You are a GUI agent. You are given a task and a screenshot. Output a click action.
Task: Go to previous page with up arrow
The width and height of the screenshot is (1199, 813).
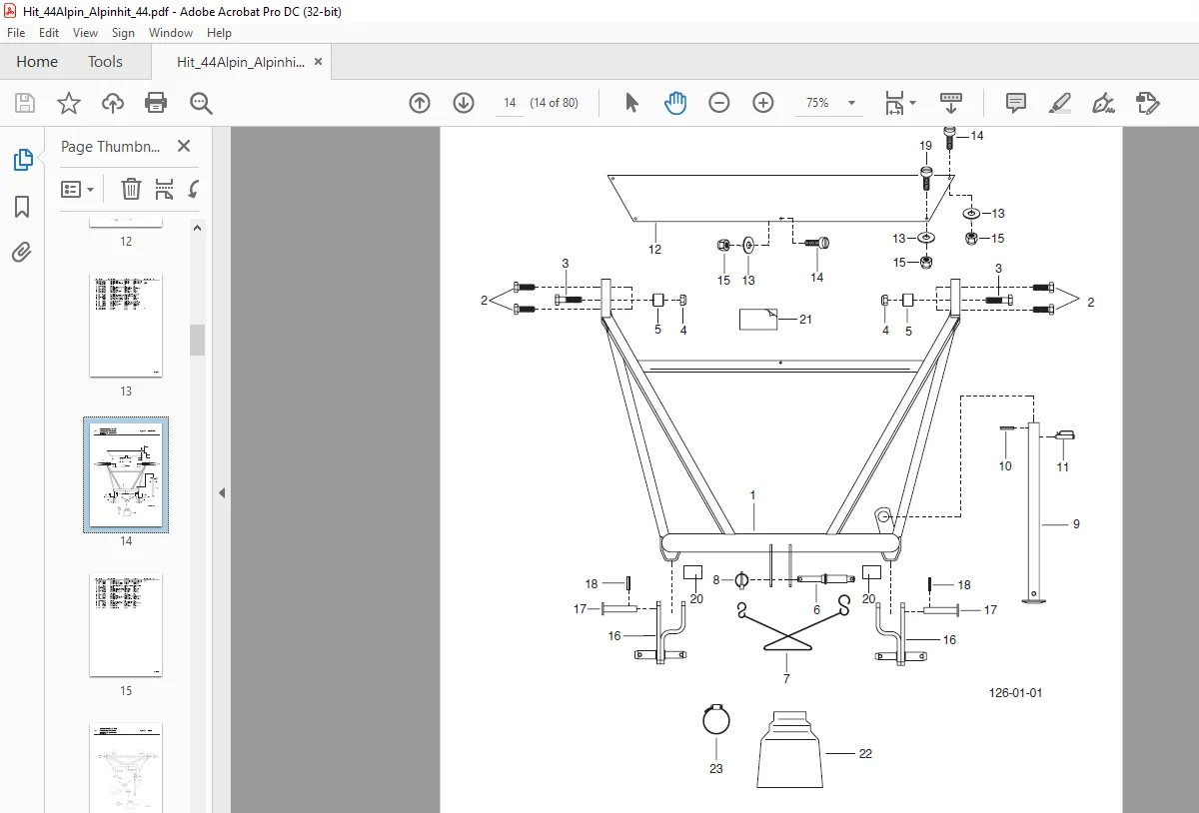click(x=420, y=103)
